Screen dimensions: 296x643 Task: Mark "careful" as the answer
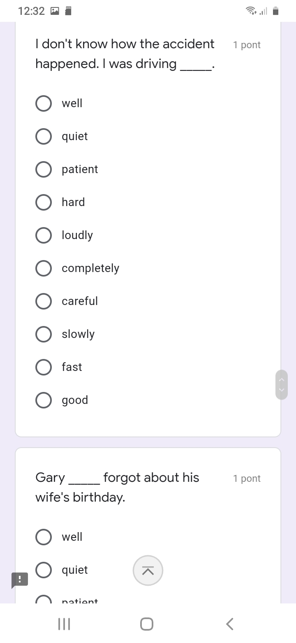point(44,301)
